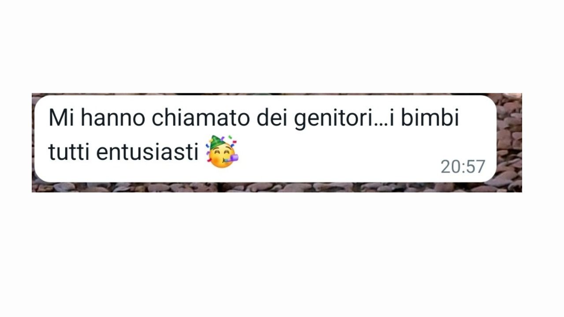Click the party face emoji

coord(223,152)
